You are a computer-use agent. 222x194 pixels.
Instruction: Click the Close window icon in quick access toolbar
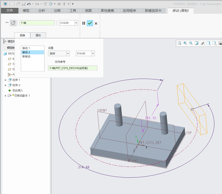coord(59,4)
